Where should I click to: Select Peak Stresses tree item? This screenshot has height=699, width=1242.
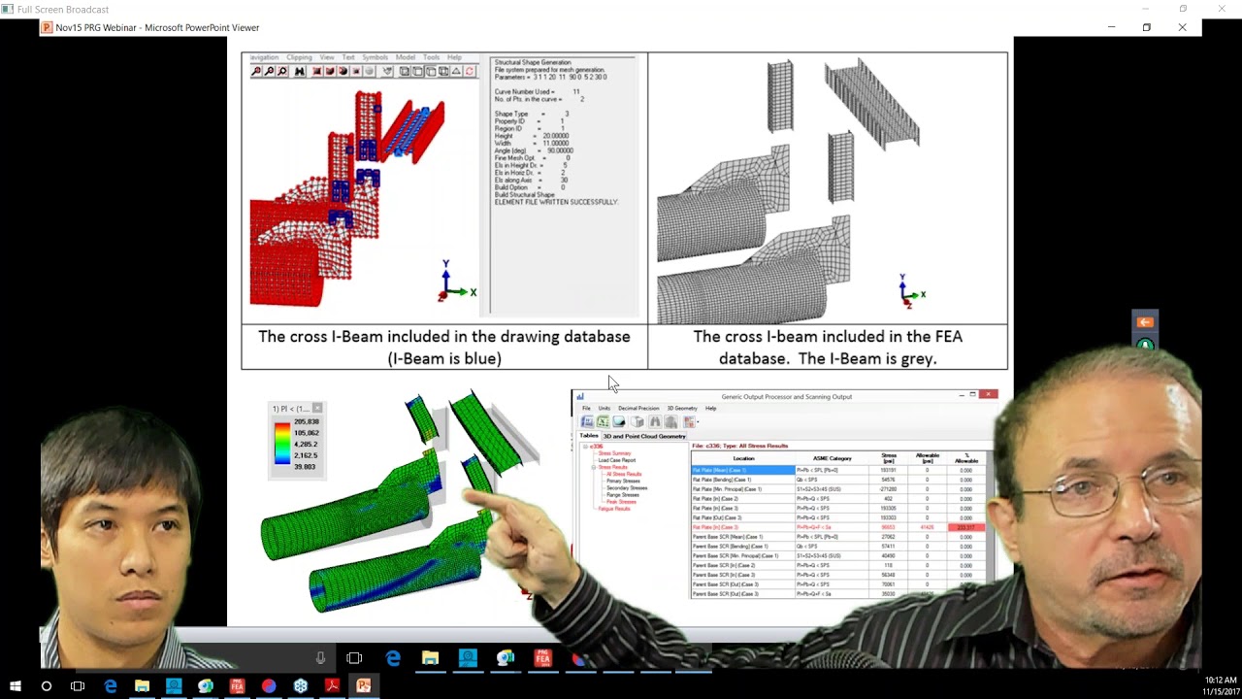(621, 502)
